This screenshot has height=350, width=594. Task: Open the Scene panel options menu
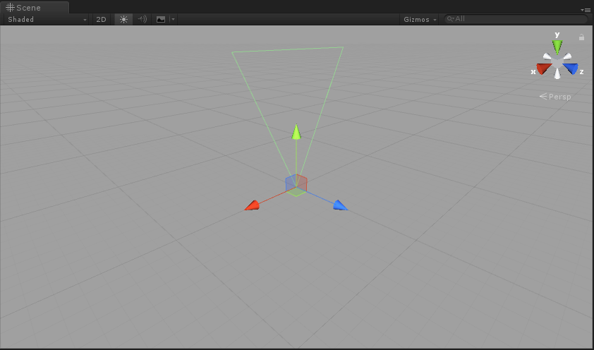tap(586, 10)
